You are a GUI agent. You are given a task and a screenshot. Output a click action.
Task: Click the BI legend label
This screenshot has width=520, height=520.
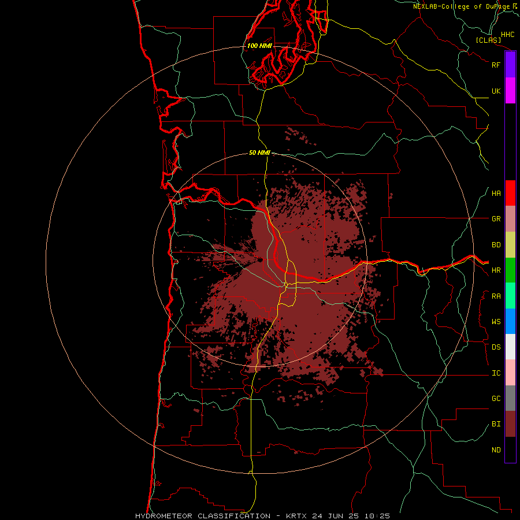click(x=496, y=424)
